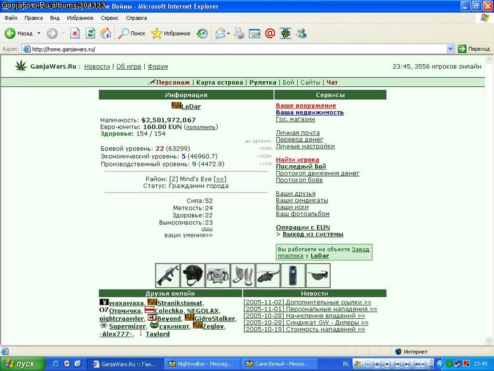Image resolution: width=494 pixels, height=371 pixels.
Task: Select the helmet equipment icon
Action: point(193,276)
